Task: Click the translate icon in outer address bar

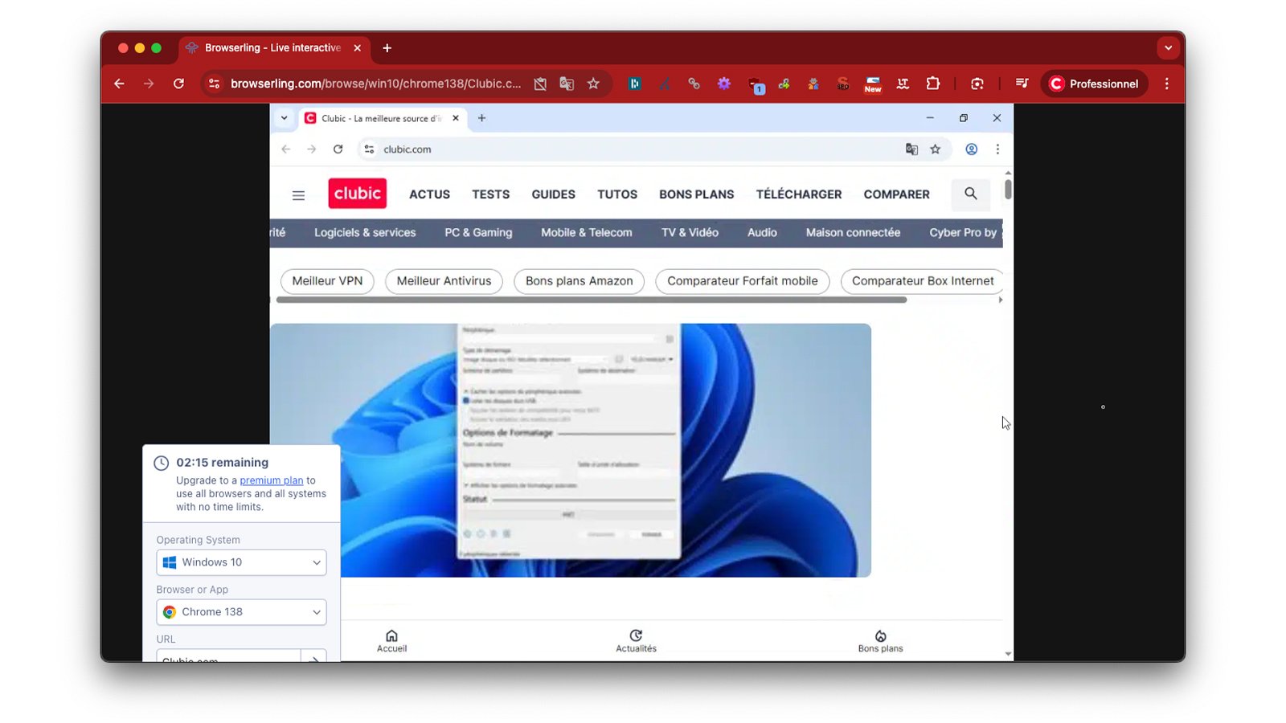Action: coord(567,84)
